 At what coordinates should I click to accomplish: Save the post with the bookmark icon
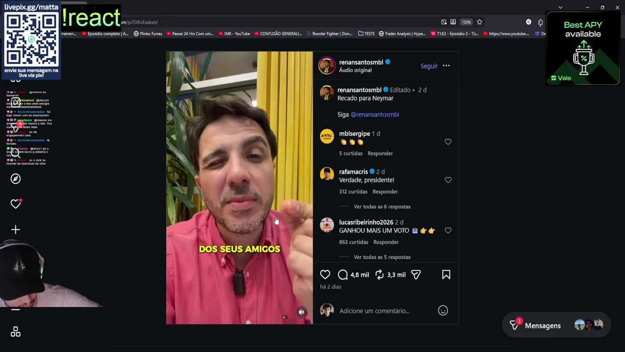446,275
